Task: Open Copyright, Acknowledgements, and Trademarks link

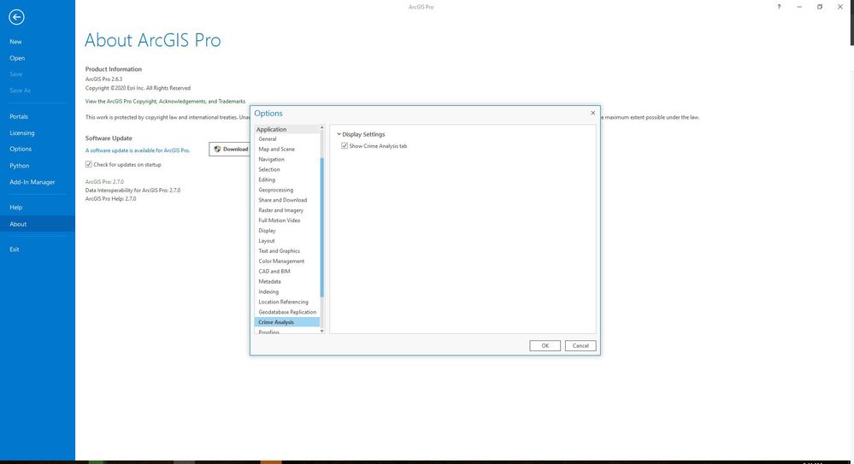Action: [x=166, y=102]
